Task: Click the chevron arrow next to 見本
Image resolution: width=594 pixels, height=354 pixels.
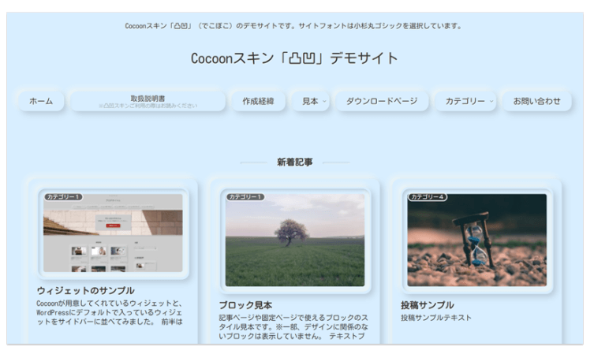Action: coord(324,102)
